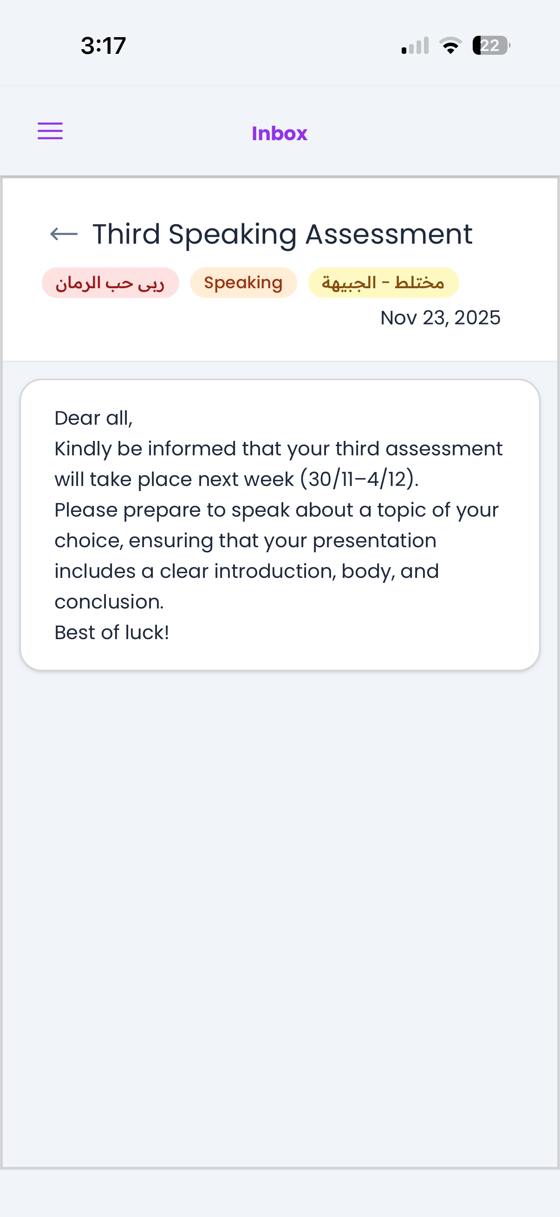Tap the purple Inbox header title
560x1217 pixels.
click(x=279, y=134)
